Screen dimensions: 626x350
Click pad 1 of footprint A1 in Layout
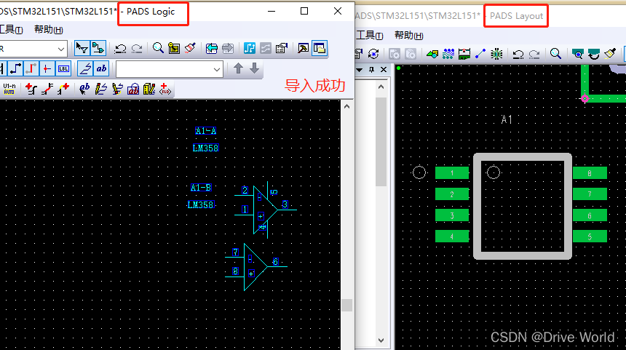click(x=452, y=172)
